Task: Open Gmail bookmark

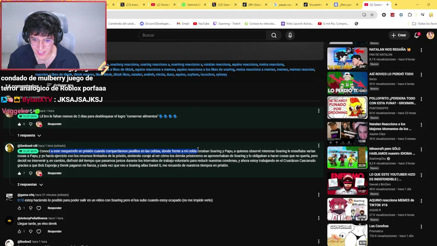Action: [x=183, y=24]
